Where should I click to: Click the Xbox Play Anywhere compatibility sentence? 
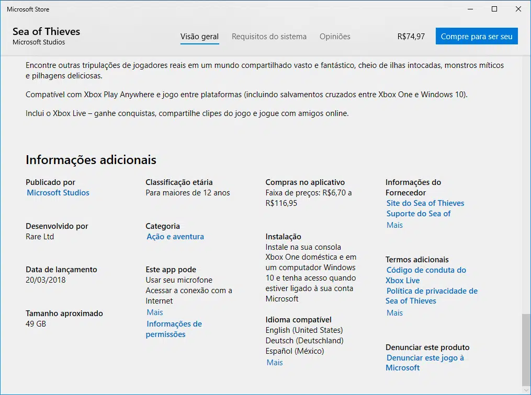coord(246,95)
